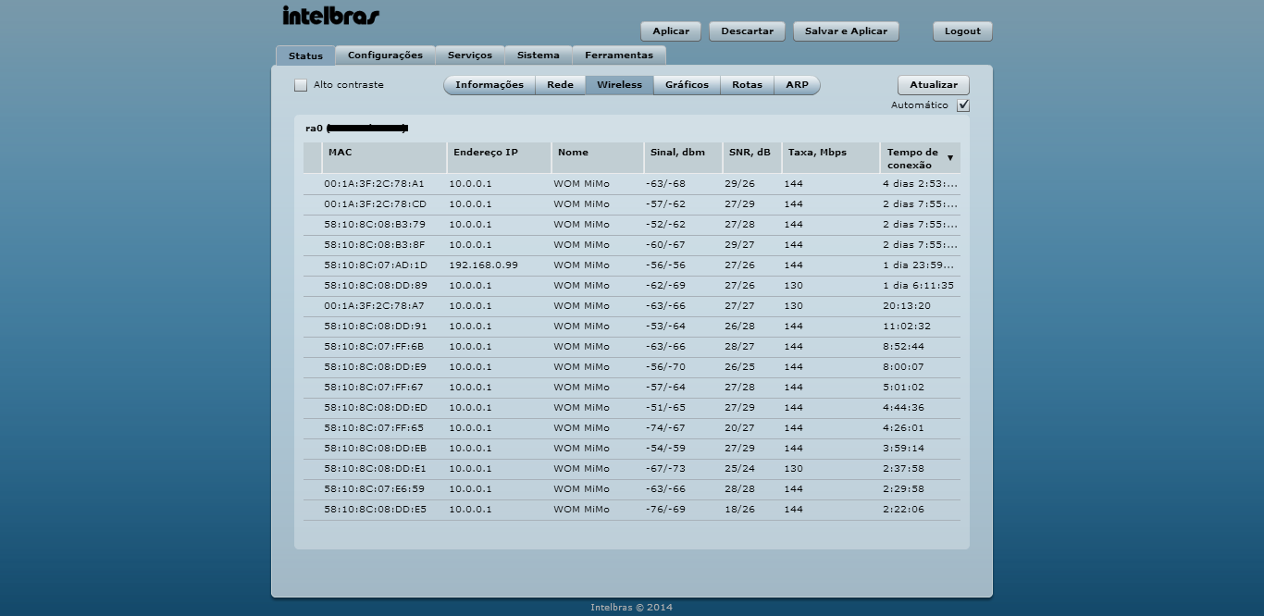Sort by the Tempo de conexão header
The image size is (1264, 616).
click(921, 158)
